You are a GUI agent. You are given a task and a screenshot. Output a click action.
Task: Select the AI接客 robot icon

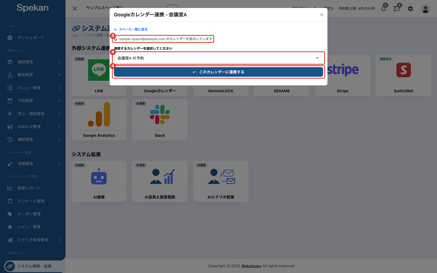pyautogui.click(x=99, y=176)
